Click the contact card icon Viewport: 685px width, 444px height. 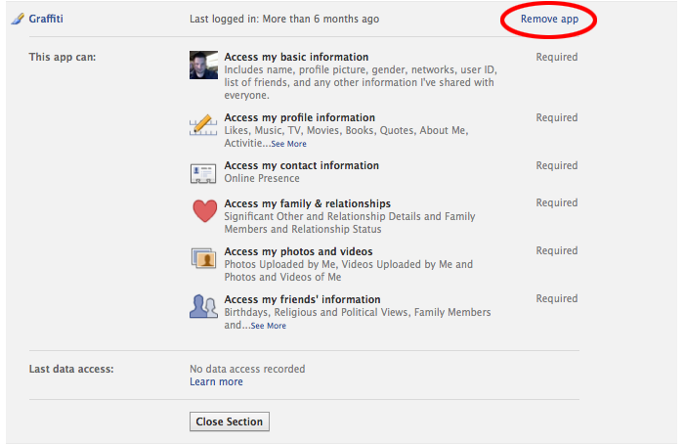click(203, 173)
